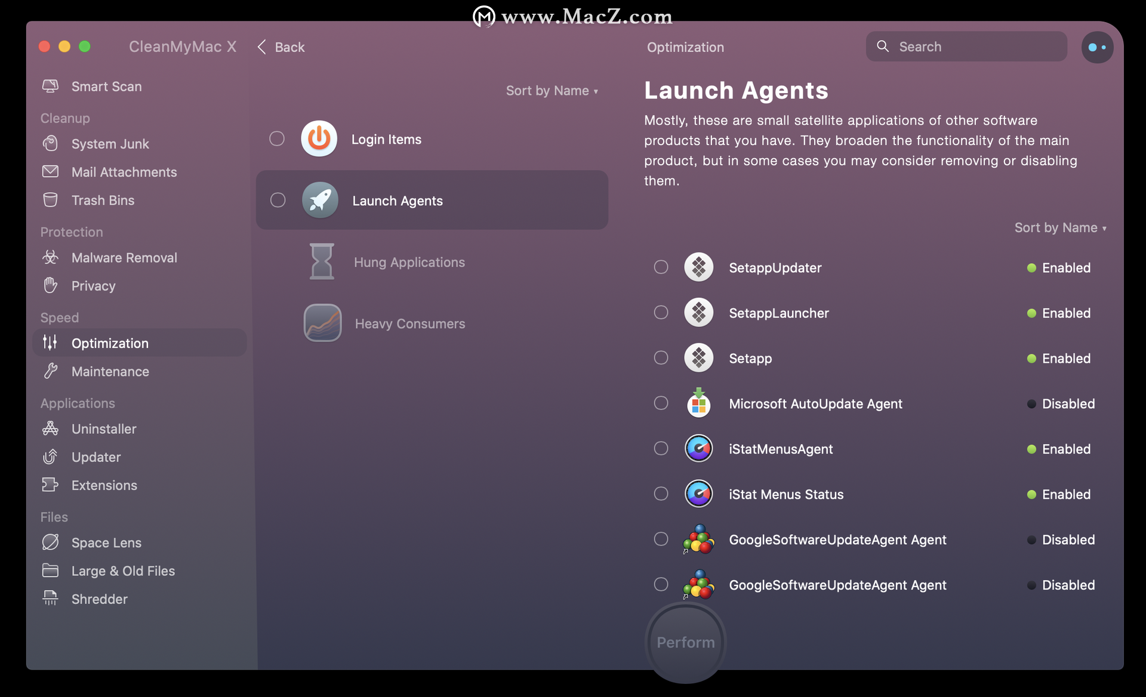Change Setapp Enabled status

click(1059, 359)
